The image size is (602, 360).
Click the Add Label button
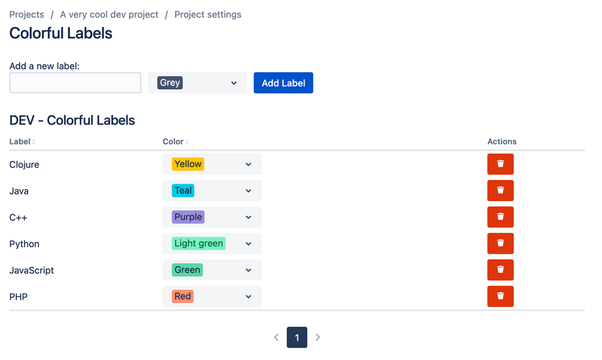284,83
